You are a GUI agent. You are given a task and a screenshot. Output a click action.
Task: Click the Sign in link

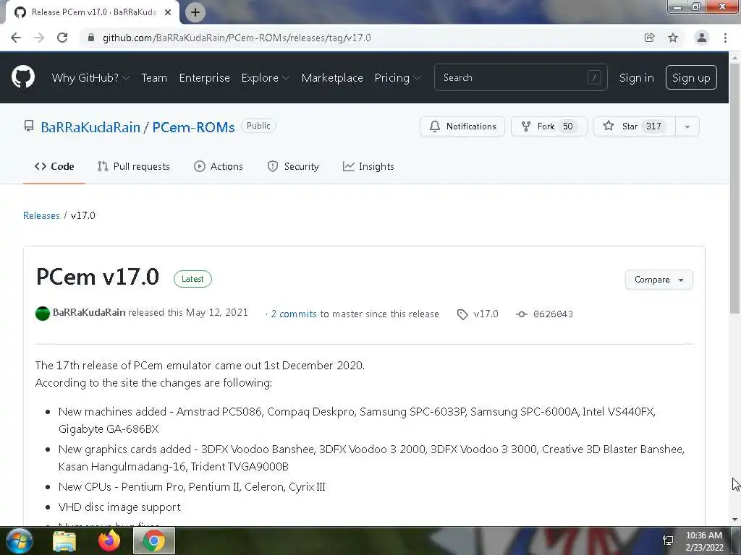[637, 78]
